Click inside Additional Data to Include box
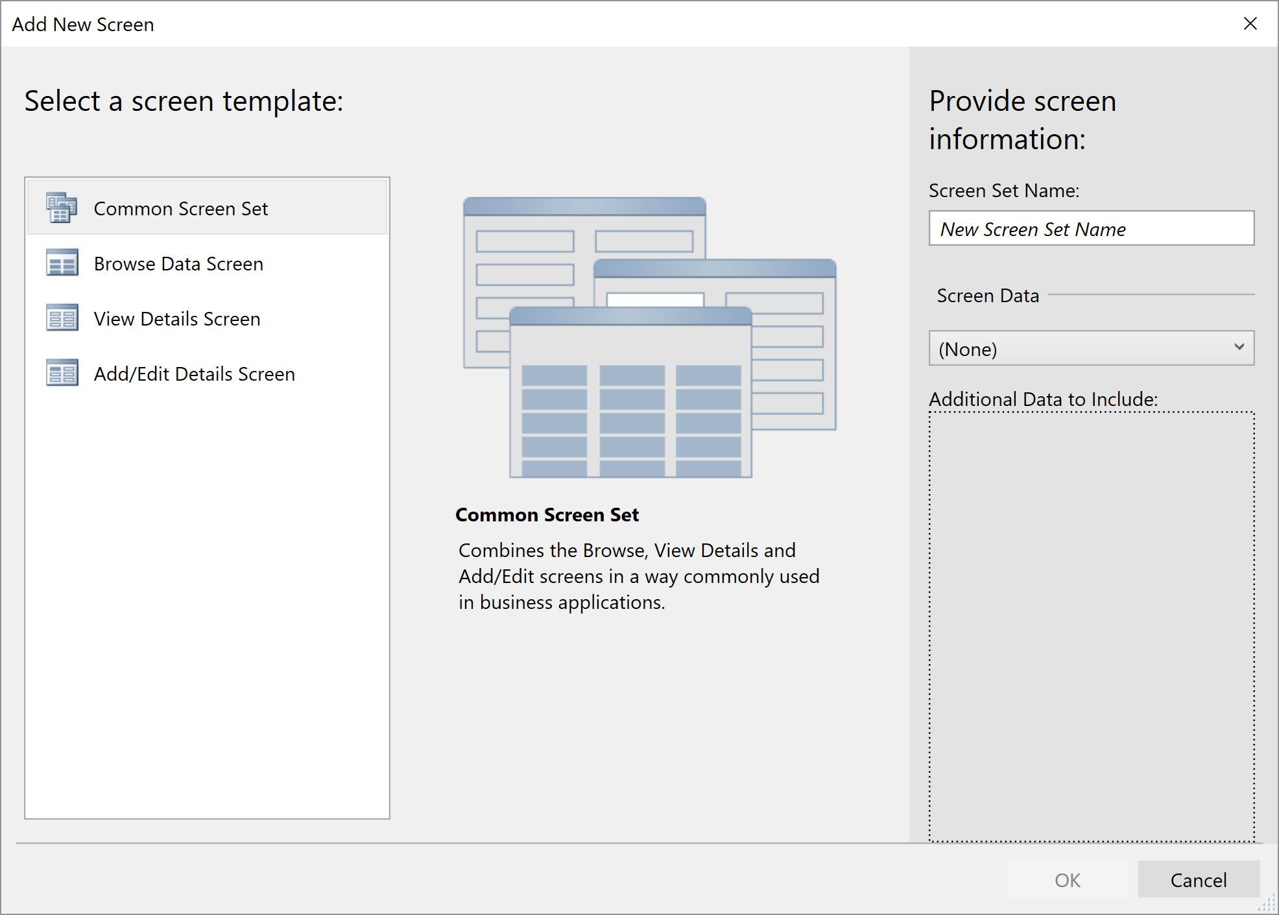Image resolution: width=1279 pixels, height=915 pixels. click(1091, 626)
